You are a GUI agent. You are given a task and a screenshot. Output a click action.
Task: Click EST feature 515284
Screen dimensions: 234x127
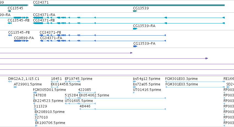click(71, 95)
